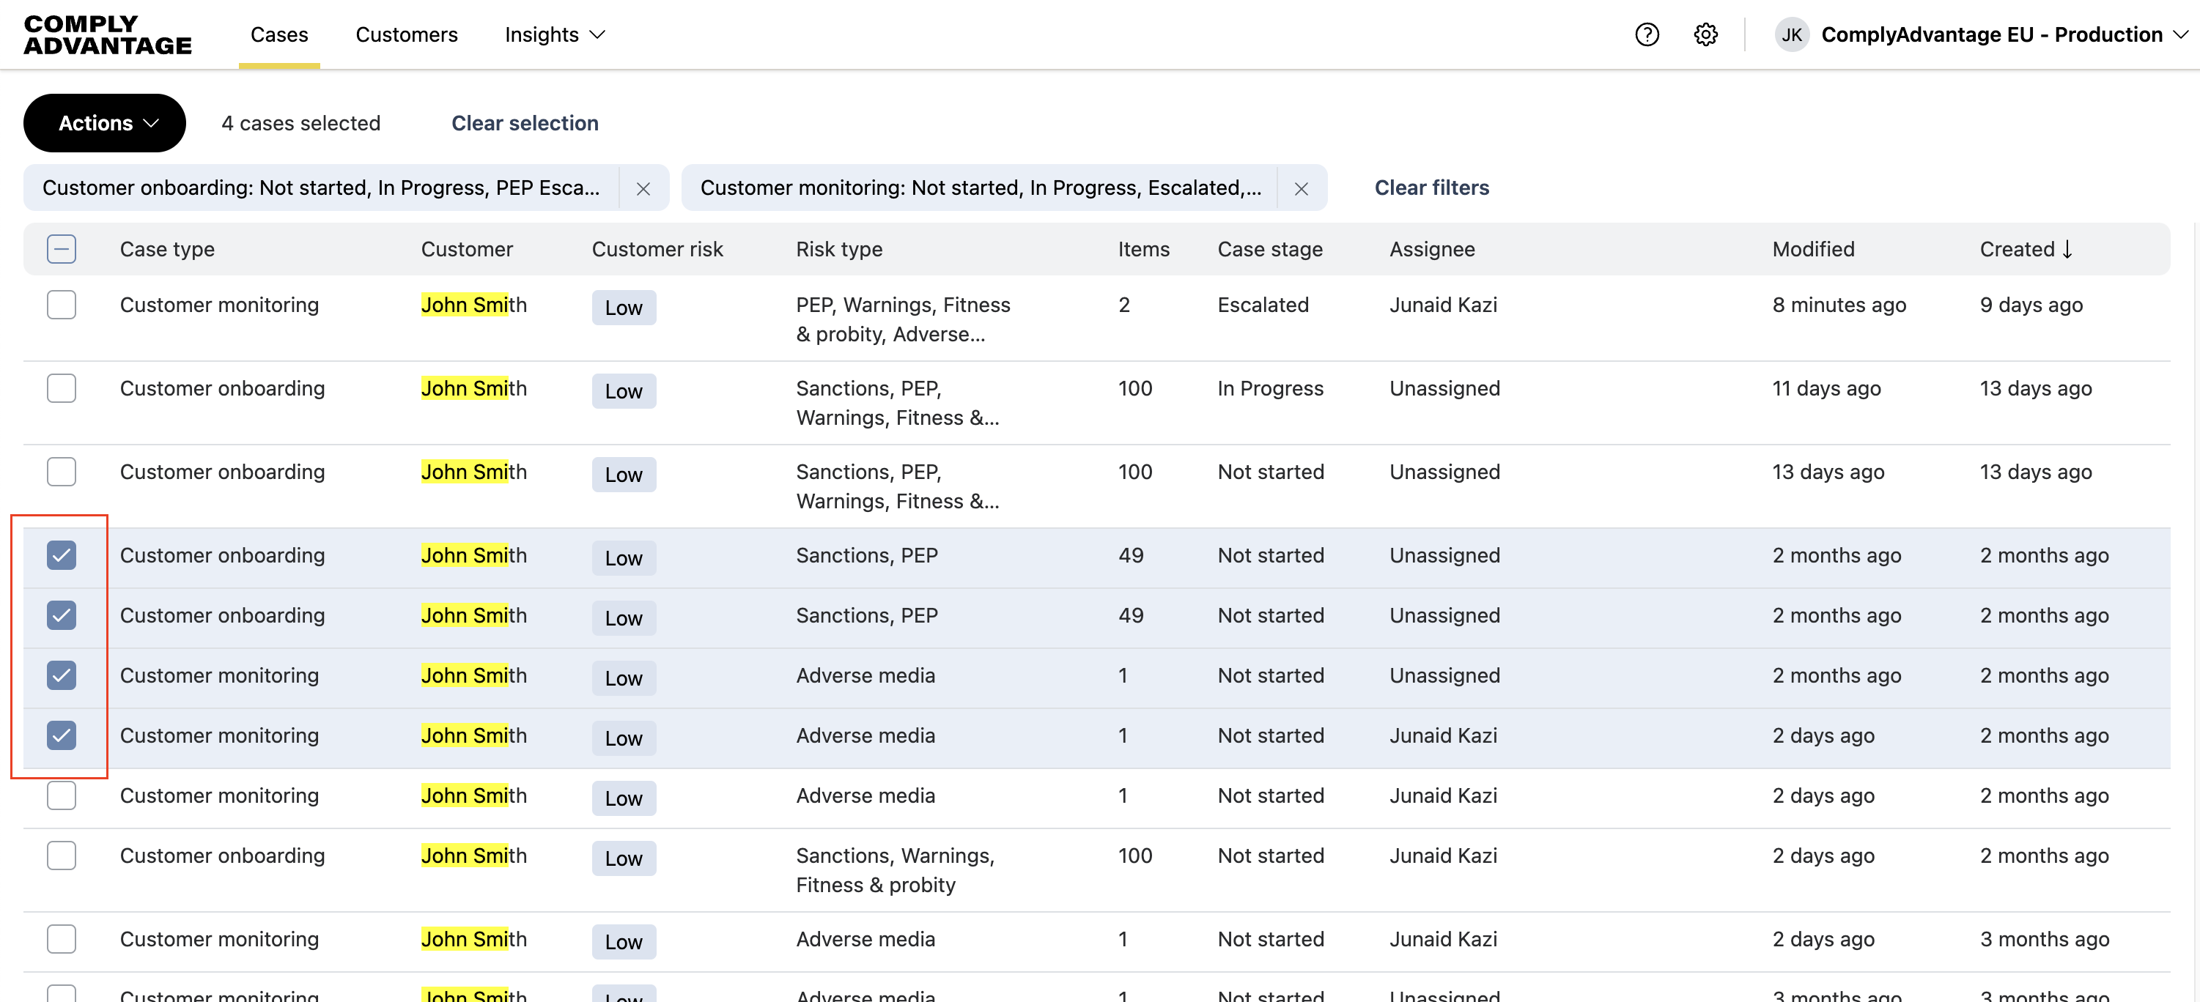The width and height of the screenshot is (2200, 1002).
Task: Click the Low risk badge in first row
Action: pos(624,308)
